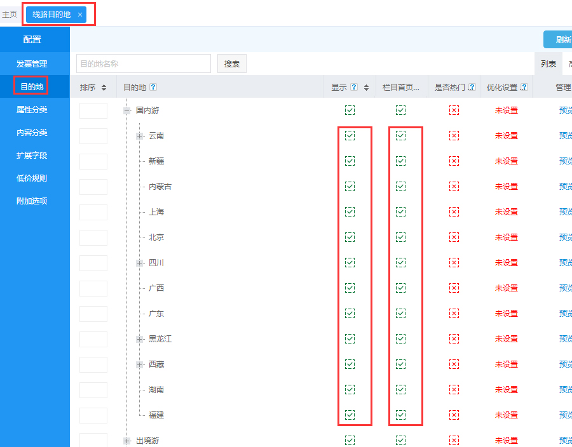Click the help icon next to 显示 header
The width and height of the screenshot is (572, 447).
coord(355,87)
